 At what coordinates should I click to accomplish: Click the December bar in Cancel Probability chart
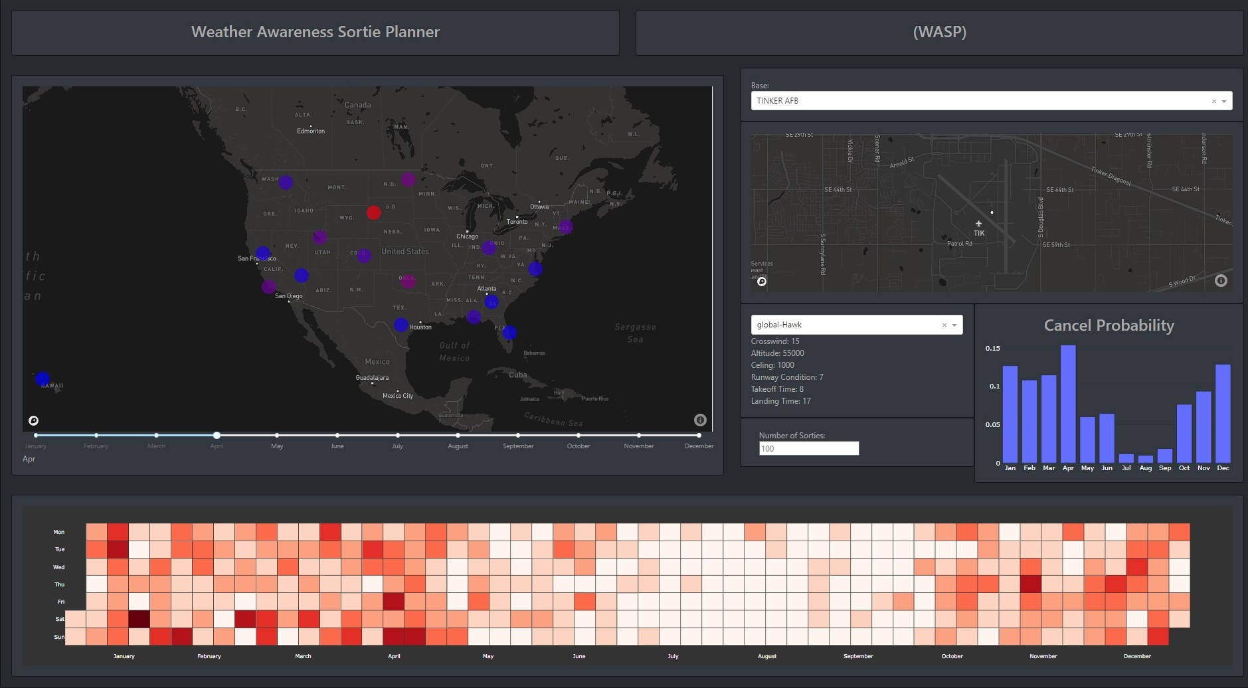pos(1223,414)
